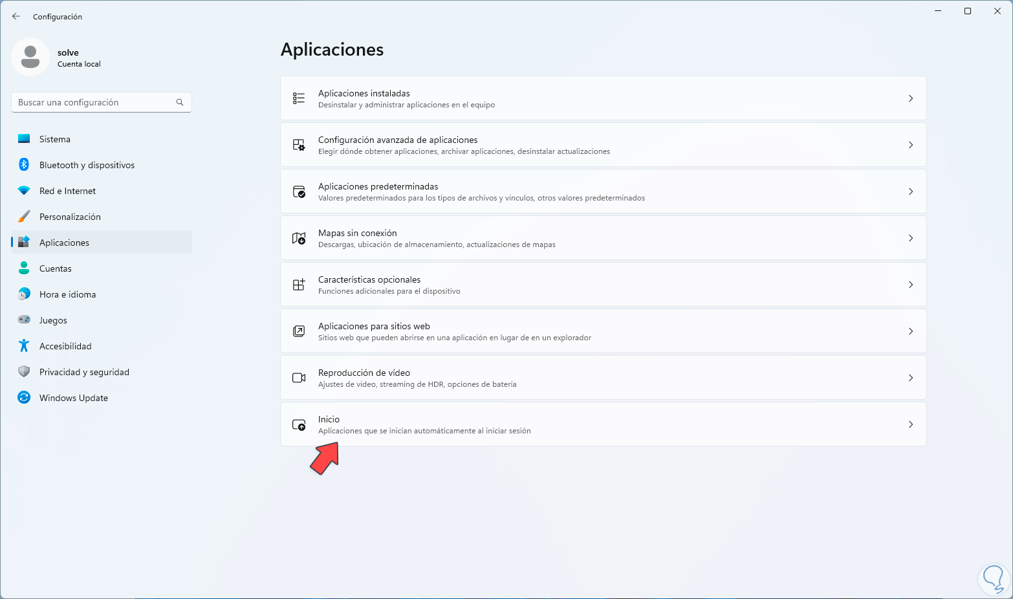This screenshot has height=599, width=1013.
Task: Expand the Inicio row chevron
Action: click(910, 424)
